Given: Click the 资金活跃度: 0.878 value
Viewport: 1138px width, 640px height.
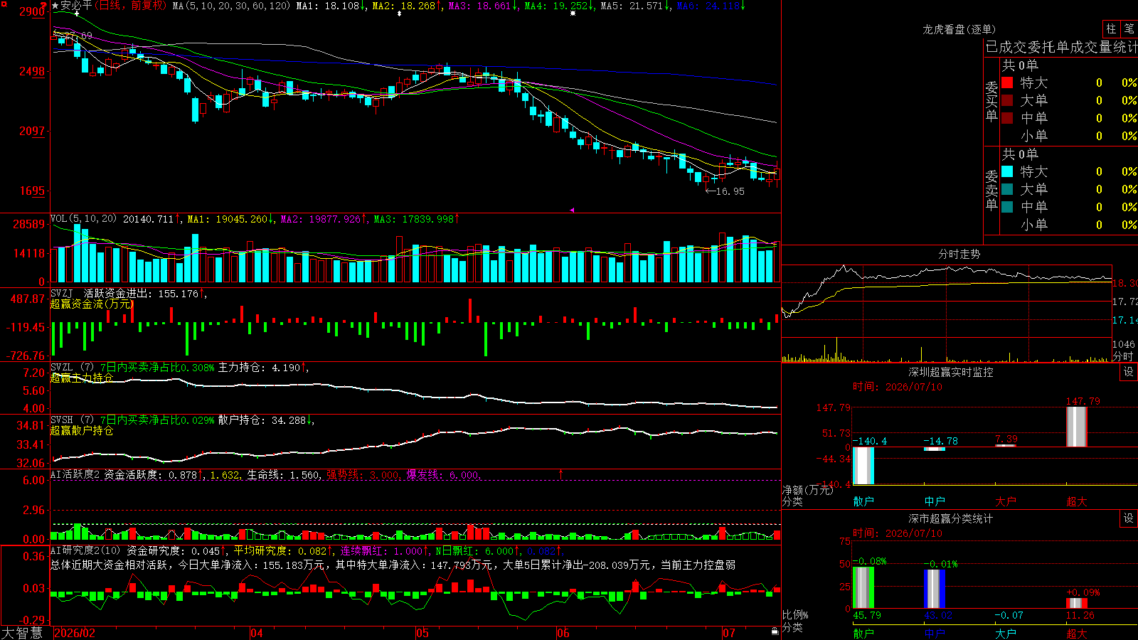Looking at the screenshot, I should coord(153,474).
